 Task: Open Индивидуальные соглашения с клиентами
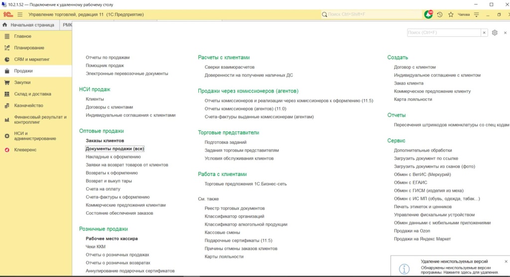(130, 115)
